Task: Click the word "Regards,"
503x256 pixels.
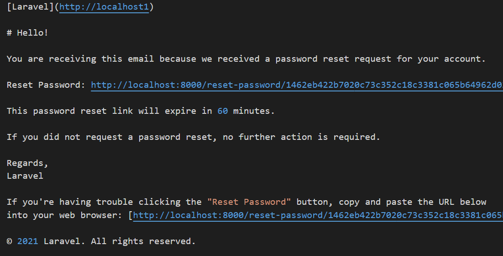Action: 27,163
